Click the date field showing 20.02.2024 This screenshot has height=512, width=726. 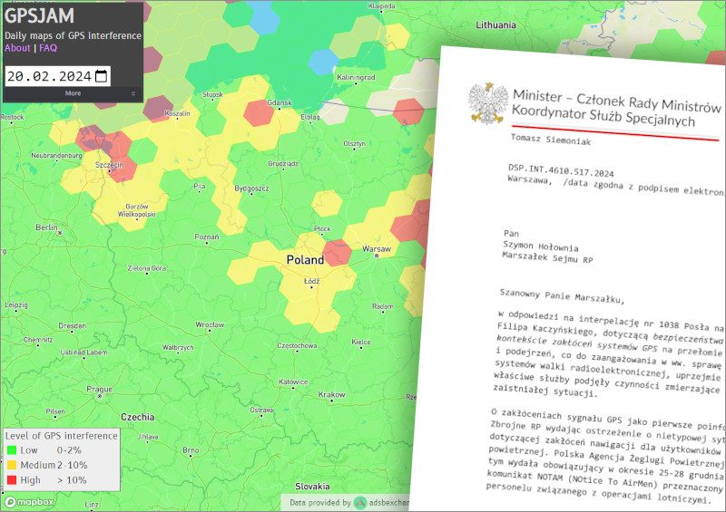[x=57, y=76]
